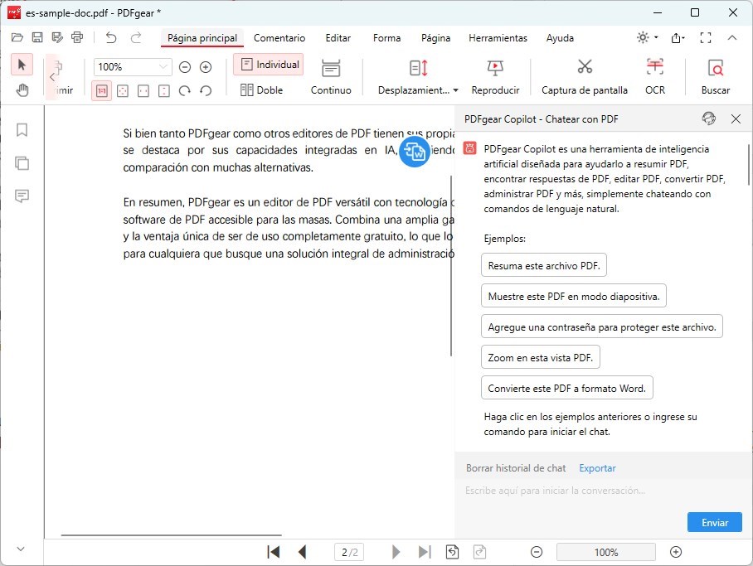
Task: Open the zoom percentage combo box
Action: pyautogui.click(x=133, y=67)
